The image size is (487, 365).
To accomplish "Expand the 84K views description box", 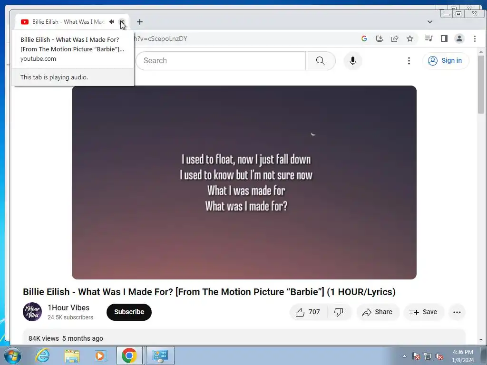I will point(244,338).
